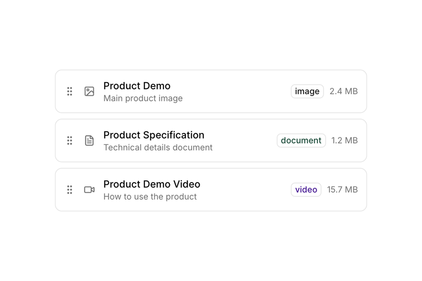Click the "image" type badge
The image size is (422, 281).
[307, 91]
